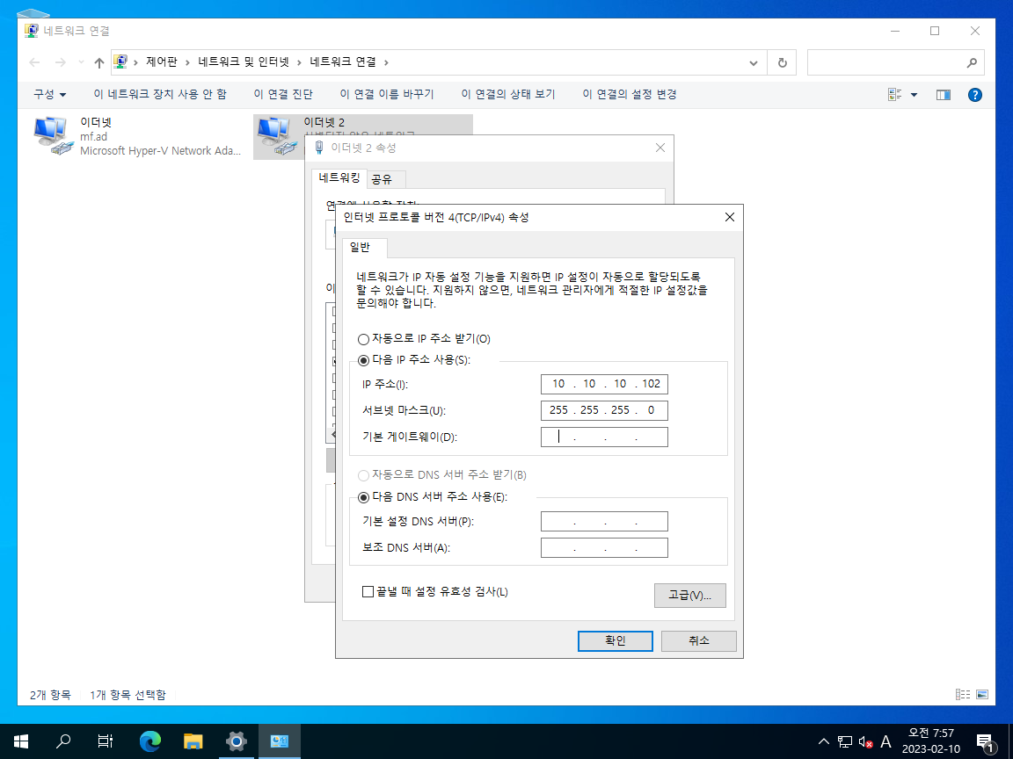Click the search magnifier icon

coord(972,62)
